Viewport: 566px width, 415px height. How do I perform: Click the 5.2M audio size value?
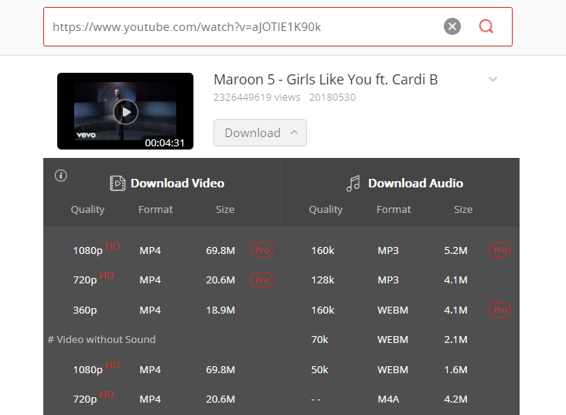pyautogui.click(x=455, y=250)
